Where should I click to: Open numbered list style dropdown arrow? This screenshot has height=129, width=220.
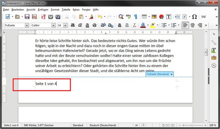[x=178, y=25]
